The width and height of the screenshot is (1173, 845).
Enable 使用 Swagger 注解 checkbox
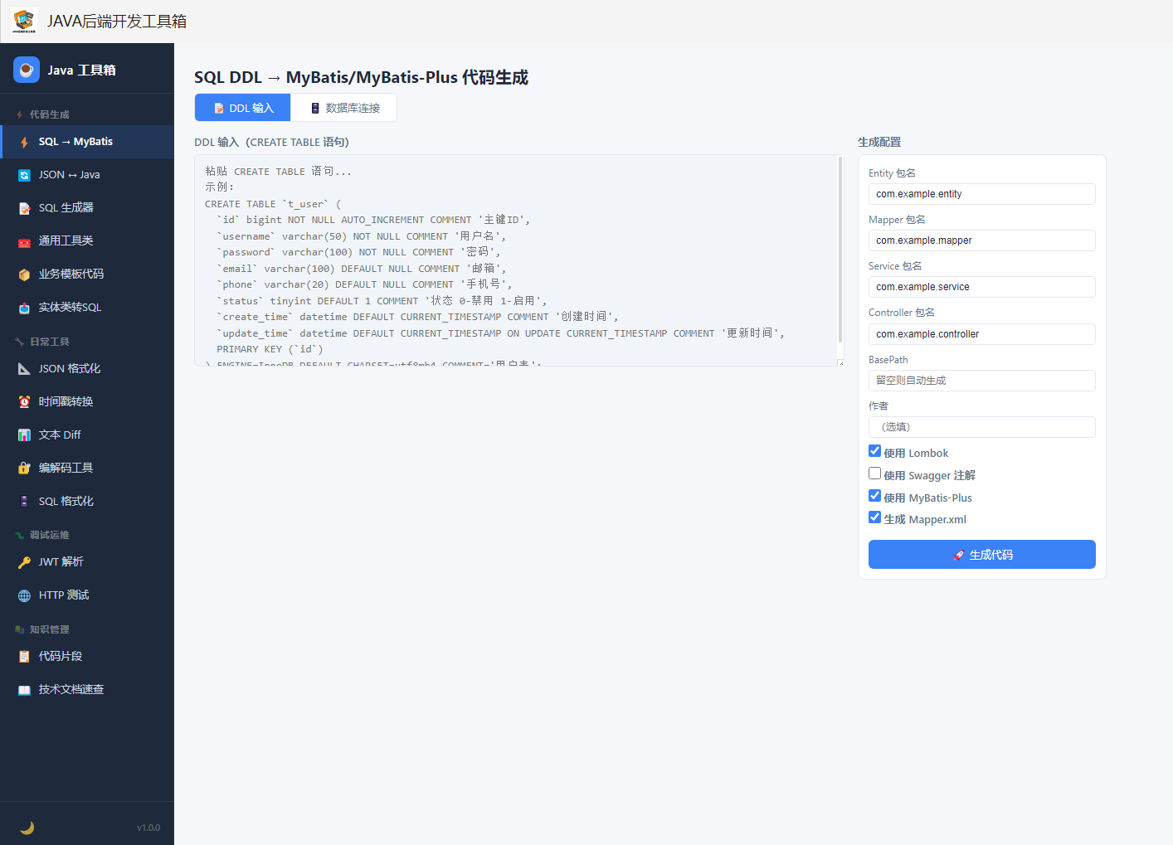(874, 473)
